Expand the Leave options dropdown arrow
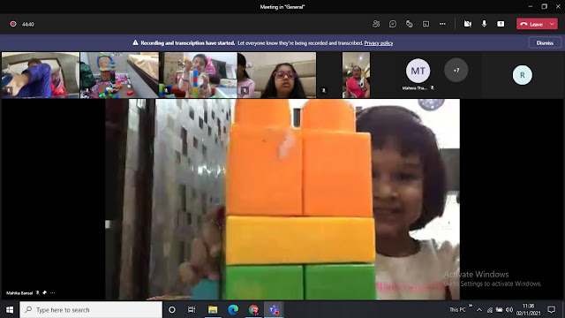Viewport: 565px width, 318px height. 553,24
